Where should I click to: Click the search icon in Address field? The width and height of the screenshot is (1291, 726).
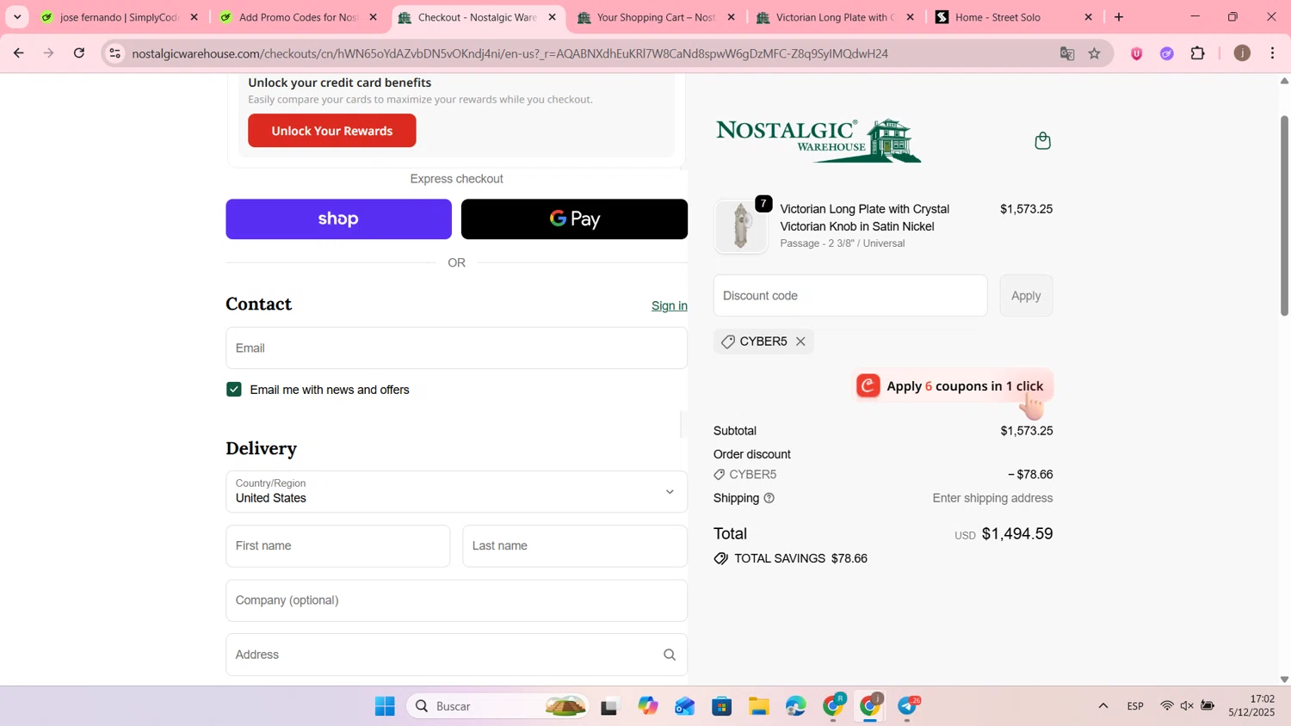tap(670, 655)
